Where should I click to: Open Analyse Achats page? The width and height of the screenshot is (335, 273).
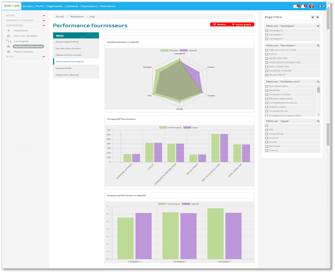pos(76,68)
